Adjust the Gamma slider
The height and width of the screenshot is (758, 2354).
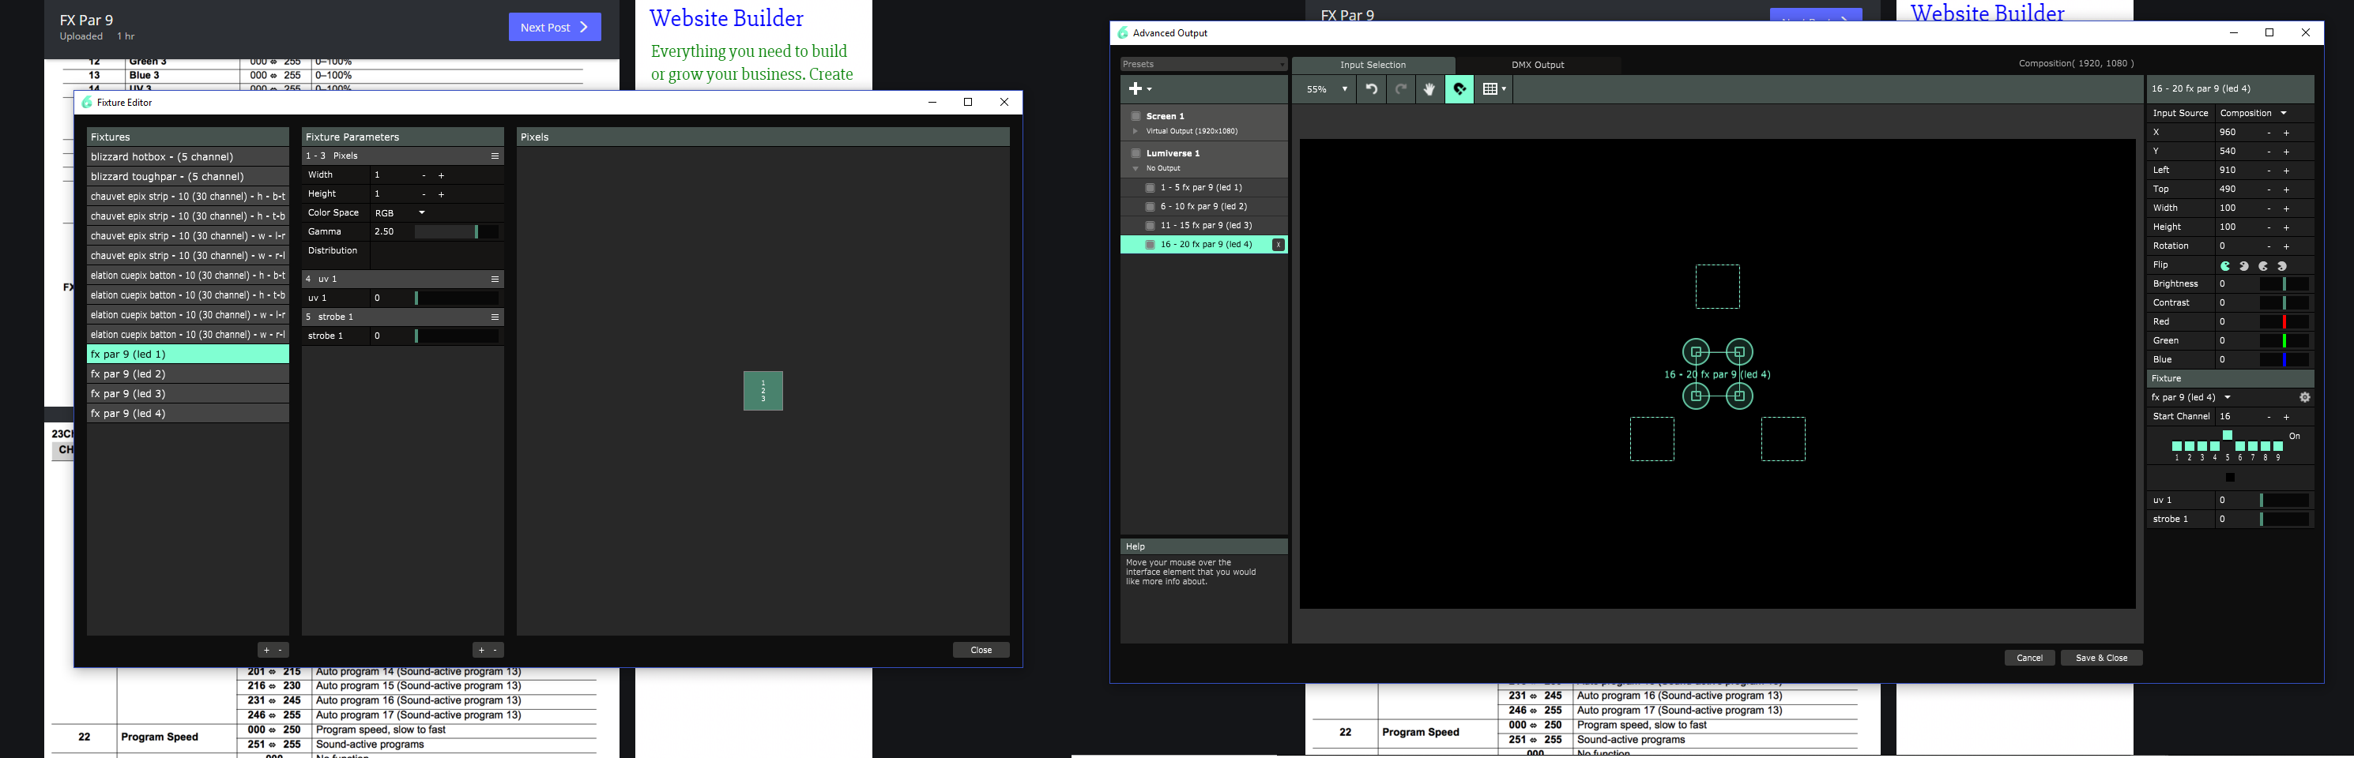pyautogui.click(x=456, y=232)
